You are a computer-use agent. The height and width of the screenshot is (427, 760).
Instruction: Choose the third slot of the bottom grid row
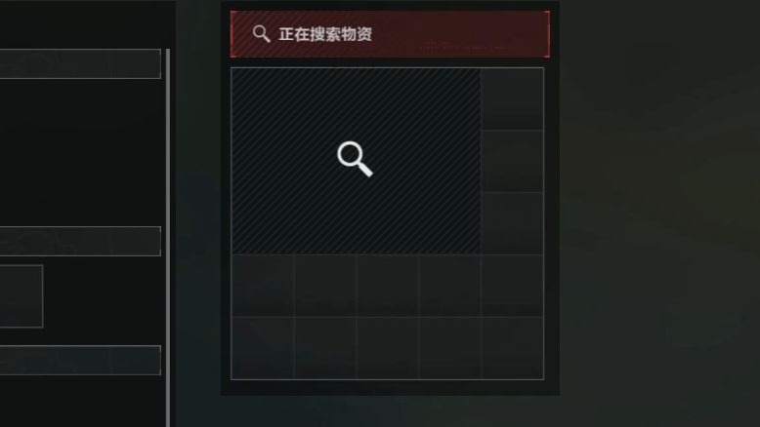pos(388,348)
